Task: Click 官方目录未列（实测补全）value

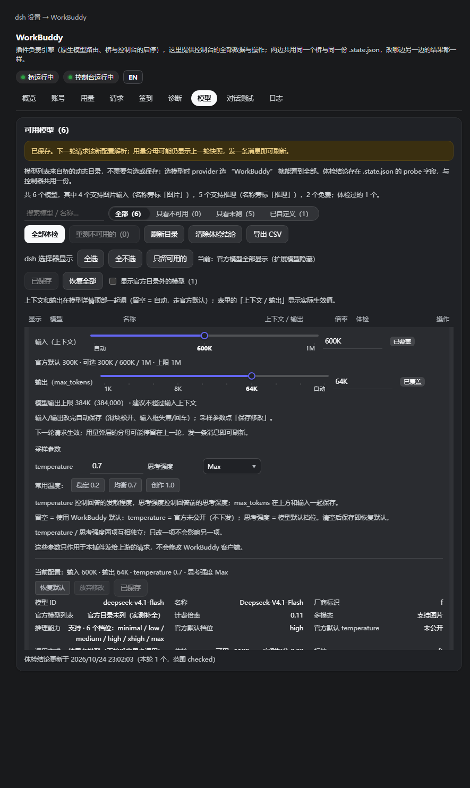Action: (x=126, y=615)
